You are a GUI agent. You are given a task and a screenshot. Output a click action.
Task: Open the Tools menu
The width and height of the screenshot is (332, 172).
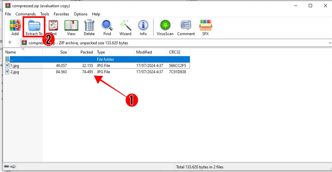[45, 14]
